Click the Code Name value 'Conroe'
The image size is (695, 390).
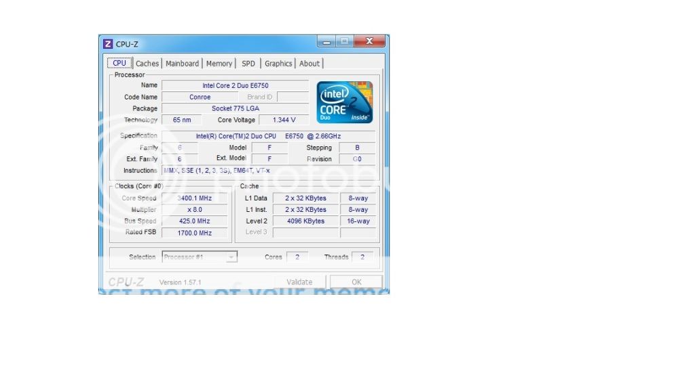[200, 97]
